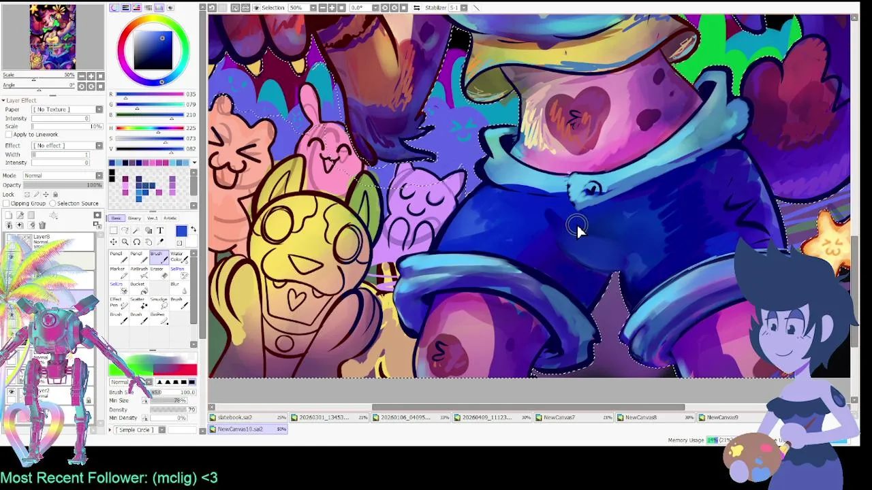This screenshot has height=490, width=872.
Task: Select the Selection Source radio button
Action: click(x=52, y=203)
